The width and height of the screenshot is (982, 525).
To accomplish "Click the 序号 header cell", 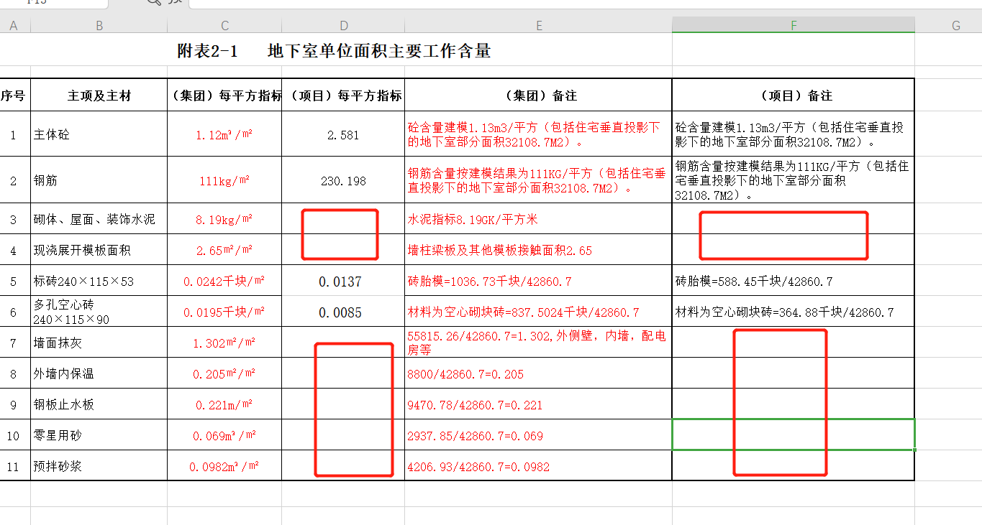I will pyautogui.click(x=14, y=95).
